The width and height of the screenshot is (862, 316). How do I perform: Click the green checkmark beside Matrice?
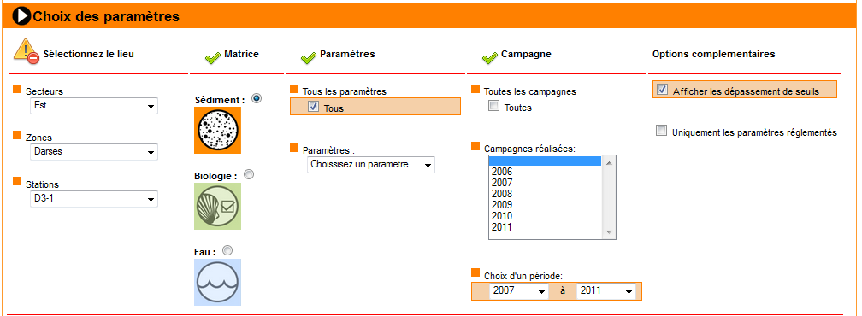click(x=212, y=57)
